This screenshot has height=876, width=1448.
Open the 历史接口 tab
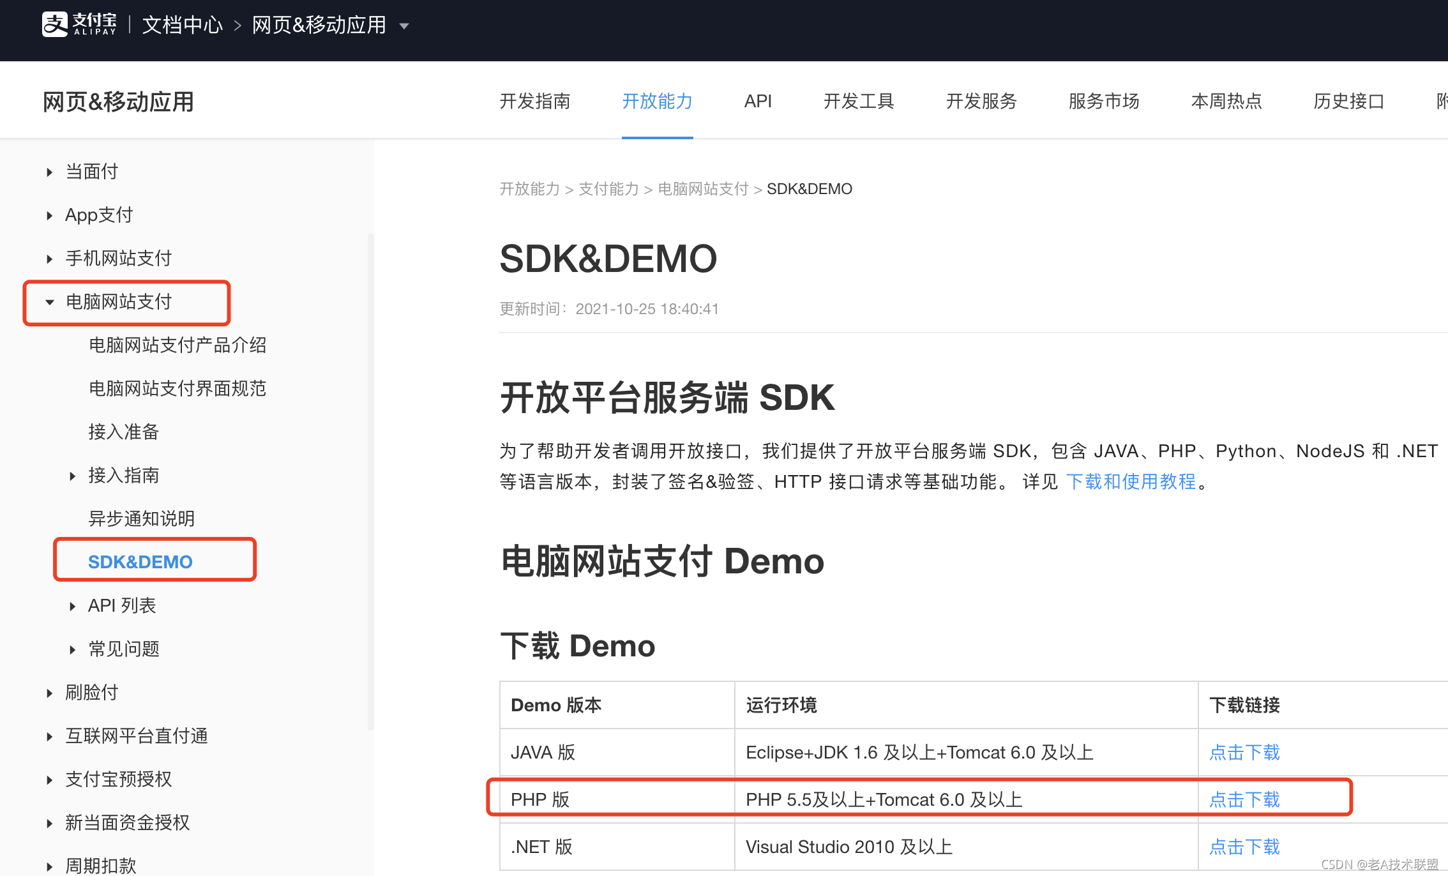1349,101
